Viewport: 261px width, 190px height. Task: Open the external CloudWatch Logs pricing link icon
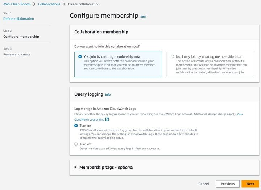pos(107,119)
